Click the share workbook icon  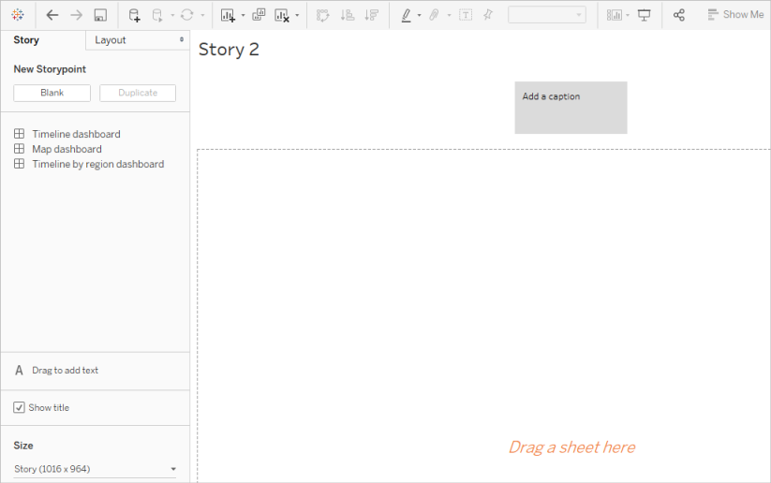pyautogui.click(x=679, y=15)
